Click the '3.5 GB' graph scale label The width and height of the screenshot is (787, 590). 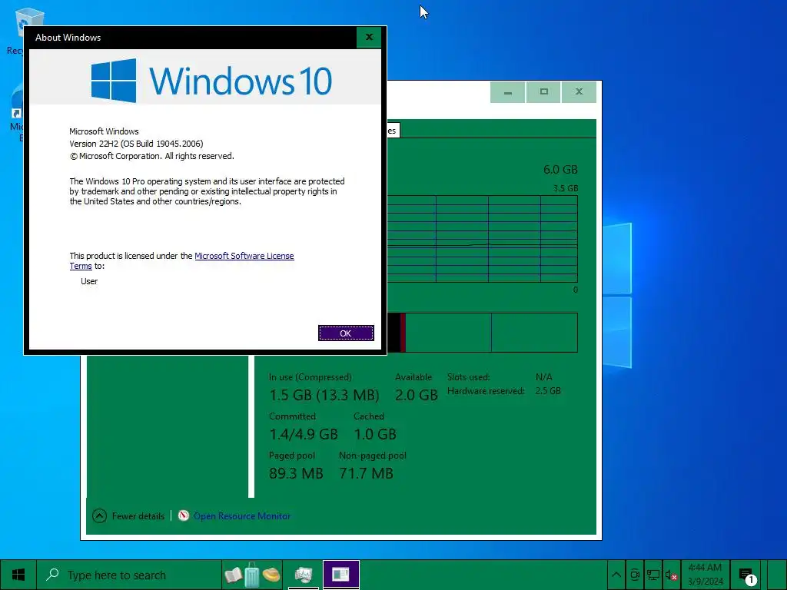coord(566,188)
